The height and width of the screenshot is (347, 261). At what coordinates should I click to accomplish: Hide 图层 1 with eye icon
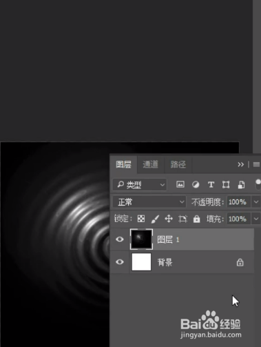point(120,239)
